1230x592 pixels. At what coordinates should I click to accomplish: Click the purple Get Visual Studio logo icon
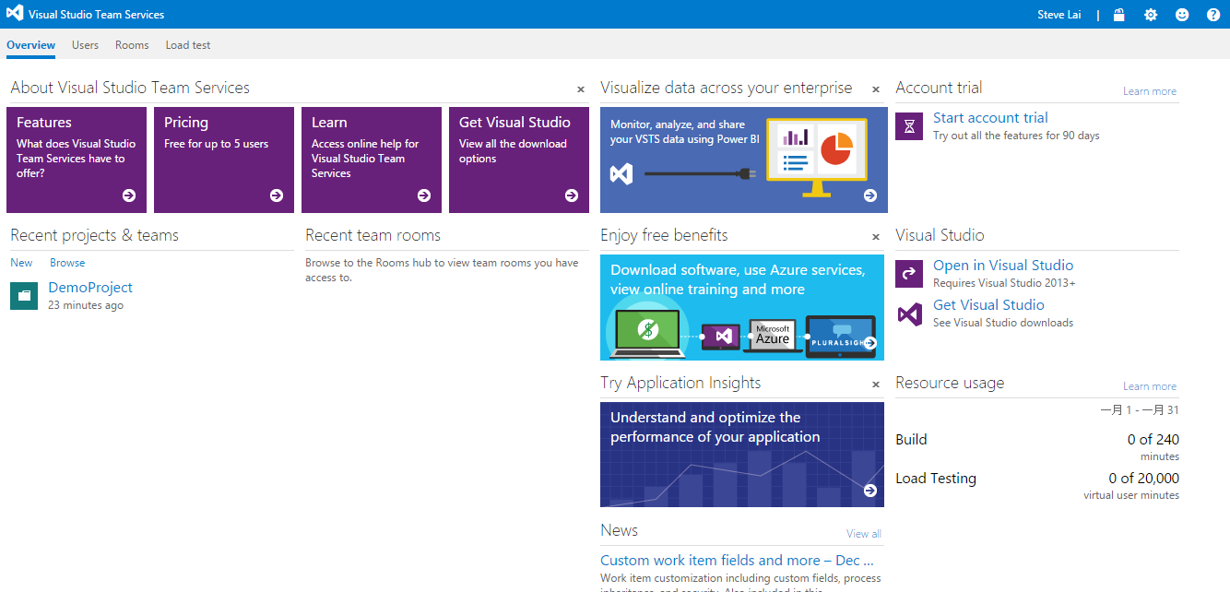[909, 314]
